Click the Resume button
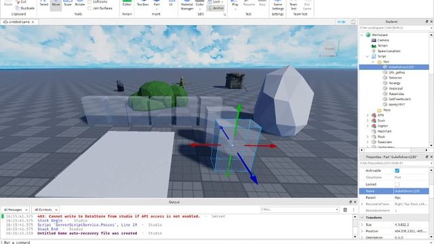 [x=249, y=4]
